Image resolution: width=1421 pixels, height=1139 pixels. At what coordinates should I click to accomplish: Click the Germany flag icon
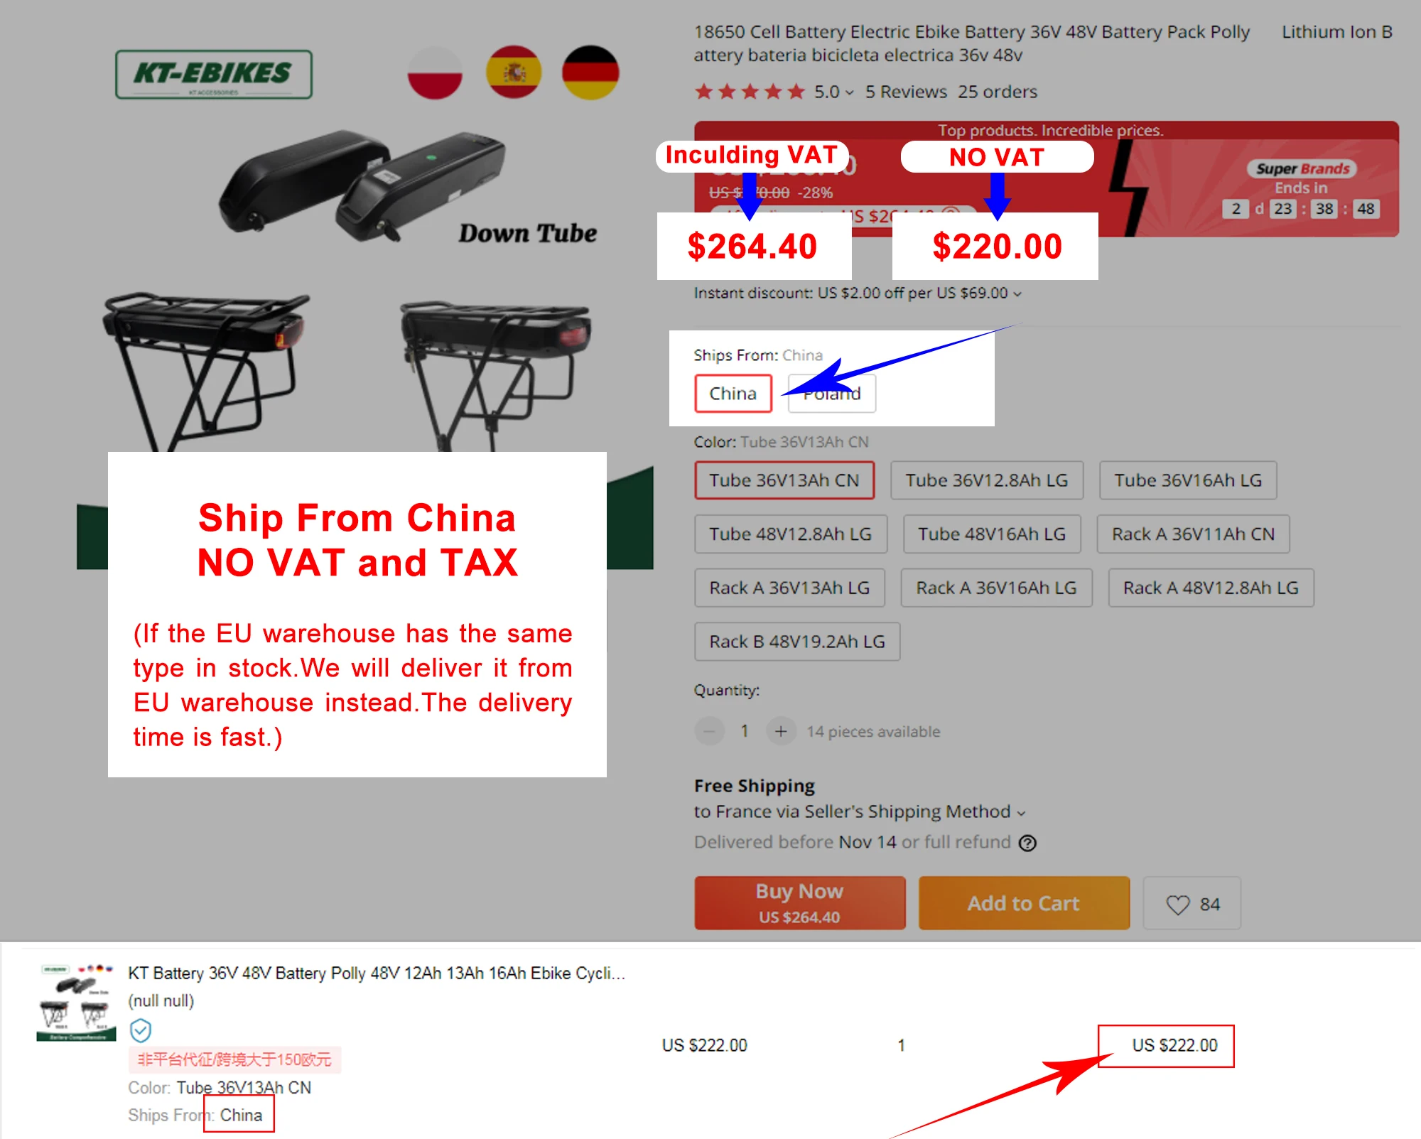pos(590,72)
